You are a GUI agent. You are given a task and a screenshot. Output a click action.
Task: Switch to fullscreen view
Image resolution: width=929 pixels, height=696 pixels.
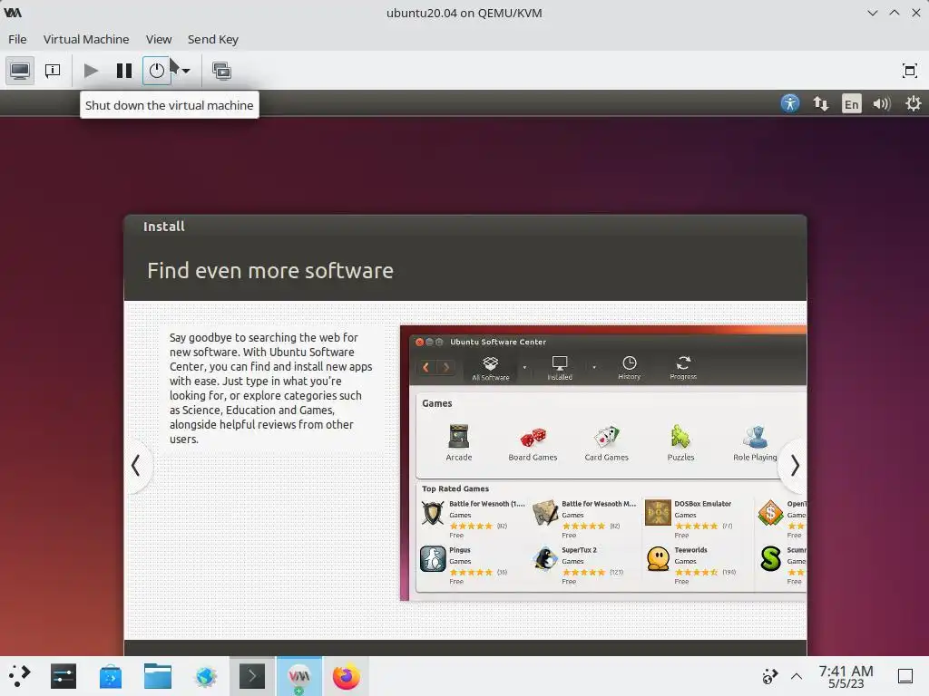point(909,71)
